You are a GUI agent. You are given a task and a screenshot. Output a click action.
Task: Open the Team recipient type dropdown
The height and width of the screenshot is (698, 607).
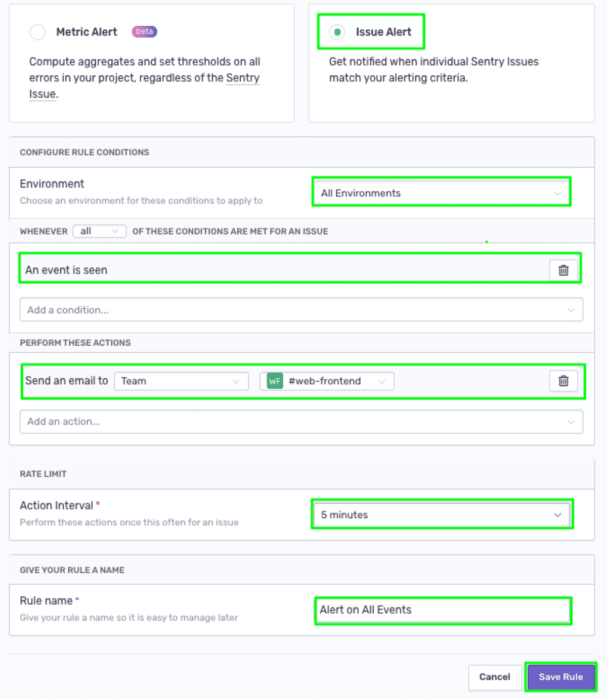(181, 381)
